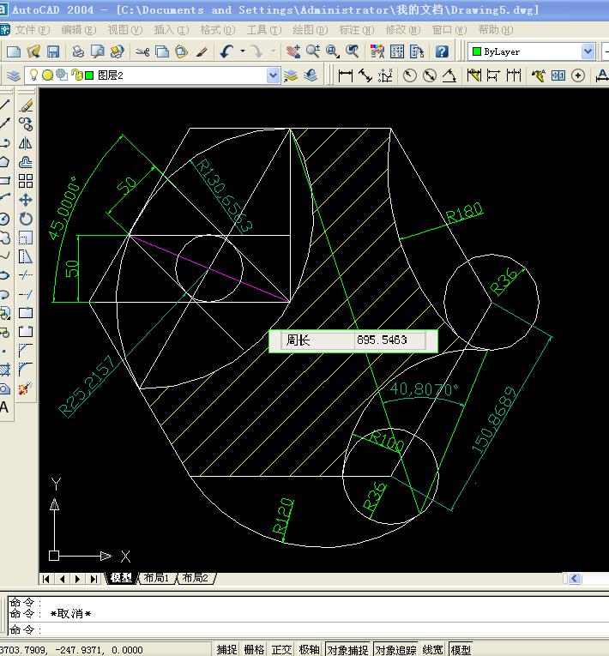Click the Cut scissors icon
The height and width of the screenshot is (656, 609).
(x=142, y=51)
